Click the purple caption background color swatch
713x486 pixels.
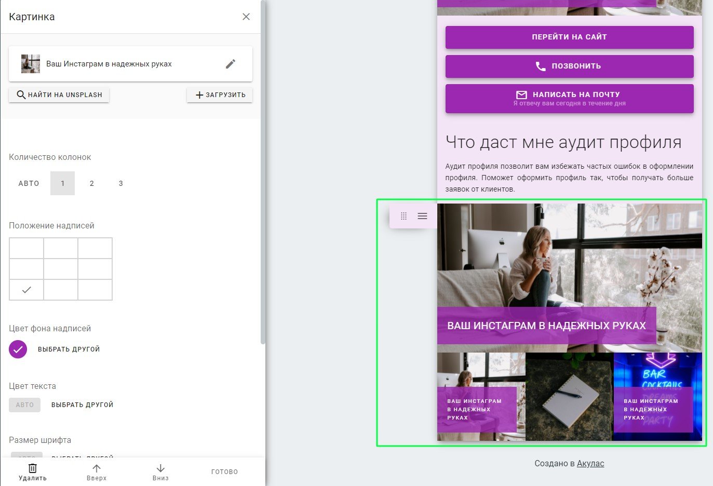pos(18,349)
